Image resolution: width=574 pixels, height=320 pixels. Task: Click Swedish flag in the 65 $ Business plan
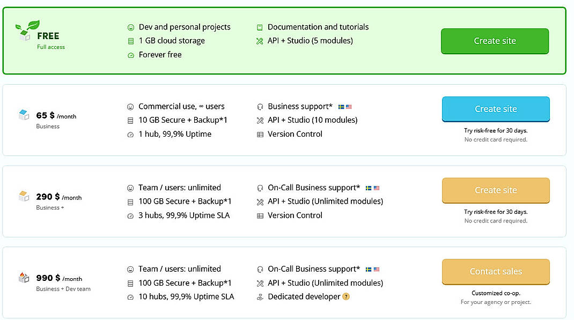pyautogui.click(x=341, y=107)
